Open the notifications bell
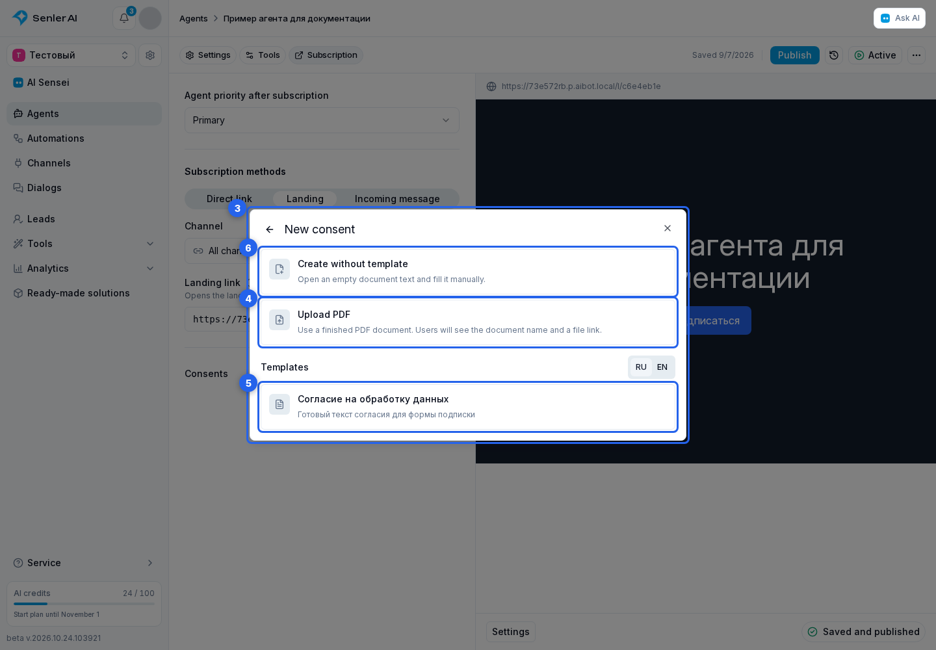The height and width of the screenshot is (650, 936). 124,18
